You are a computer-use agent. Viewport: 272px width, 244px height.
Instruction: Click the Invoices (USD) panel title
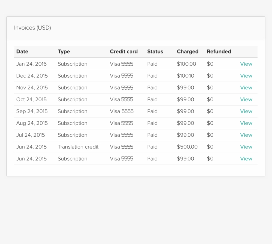[32, 28]
